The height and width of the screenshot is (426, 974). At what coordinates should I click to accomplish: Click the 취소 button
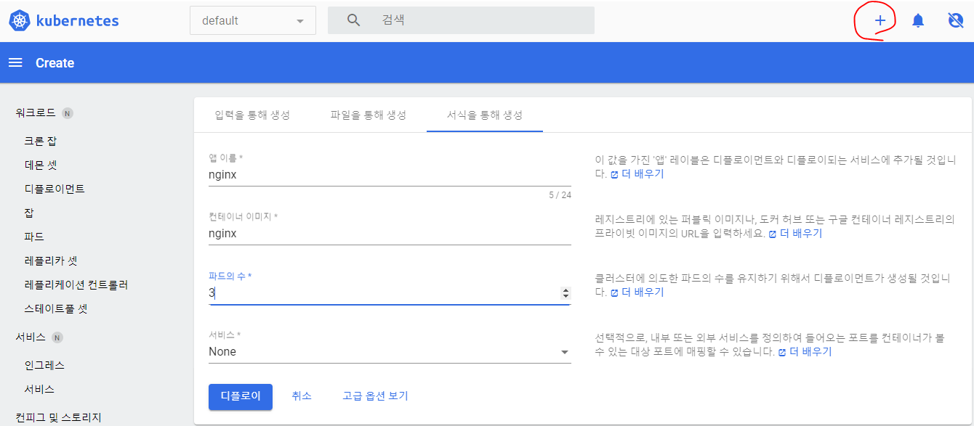coord(302,396)
